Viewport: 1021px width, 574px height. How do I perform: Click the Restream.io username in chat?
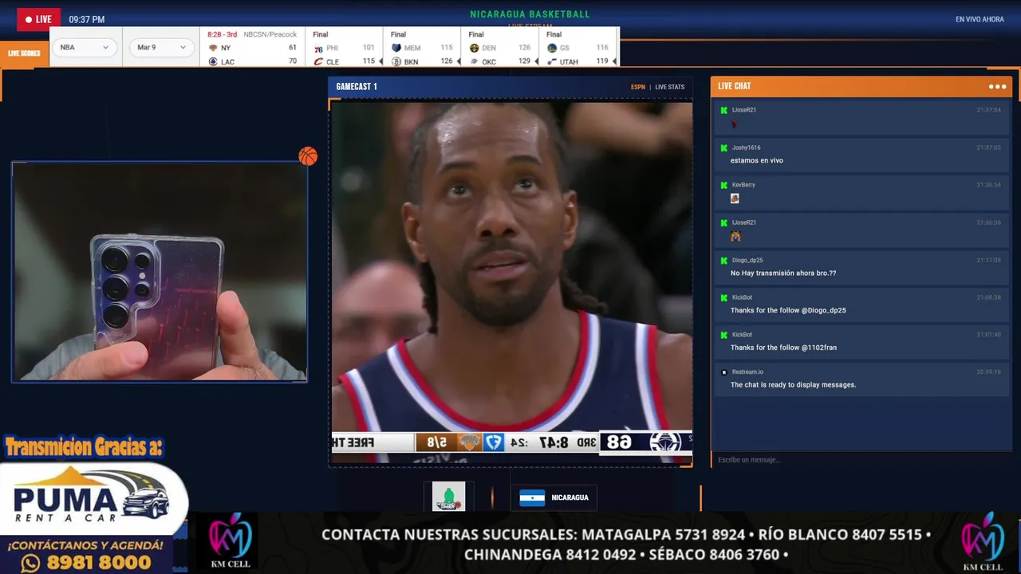[x=747, y=372]
